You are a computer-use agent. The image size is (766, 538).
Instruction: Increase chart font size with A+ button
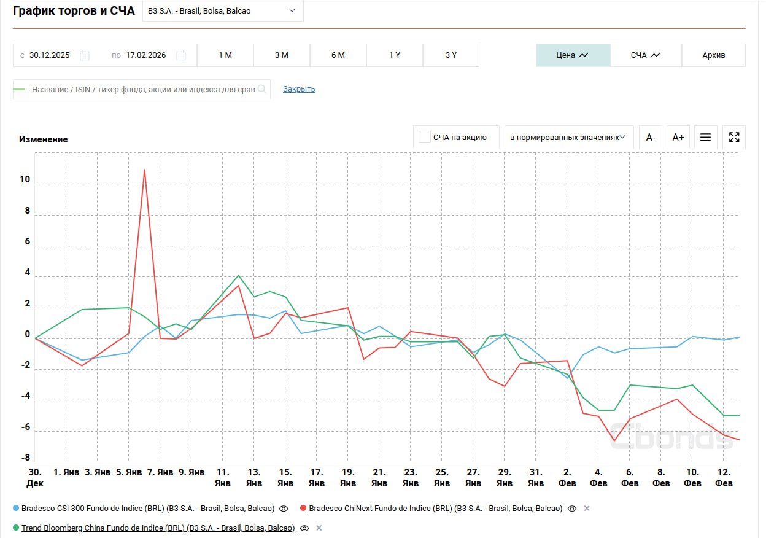[x=678, y=137]
